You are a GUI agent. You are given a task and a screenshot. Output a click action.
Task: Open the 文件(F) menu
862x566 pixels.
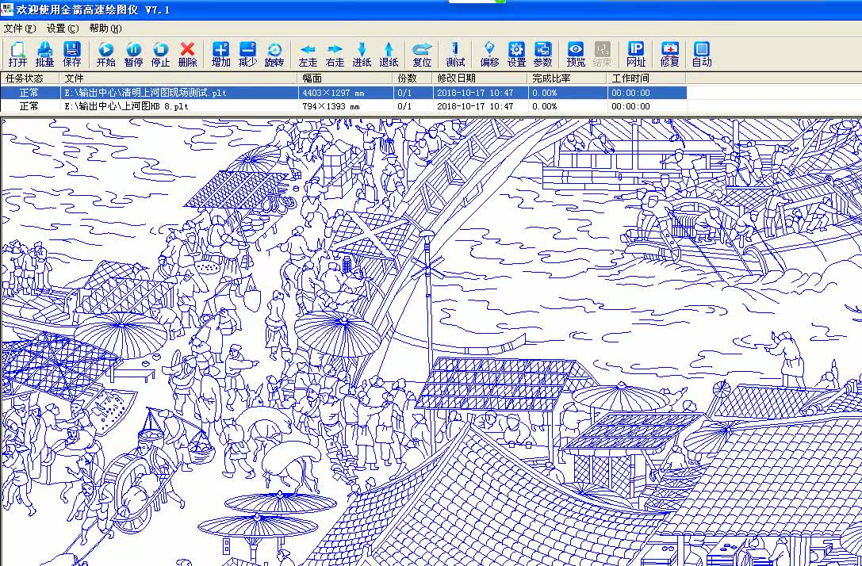point(20,29)
